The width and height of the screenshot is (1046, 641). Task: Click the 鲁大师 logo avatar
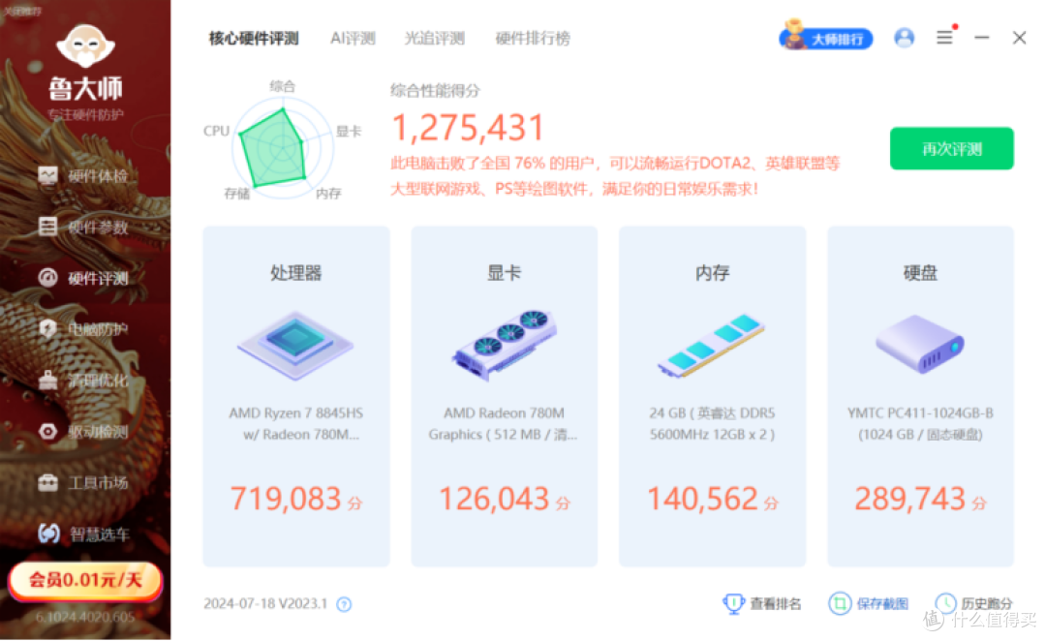point(85,46)
